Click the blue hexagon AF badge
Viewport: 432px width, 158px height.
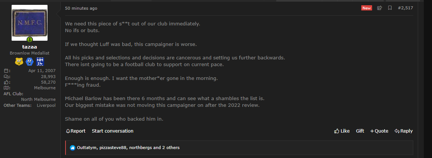tap(30, 62)
